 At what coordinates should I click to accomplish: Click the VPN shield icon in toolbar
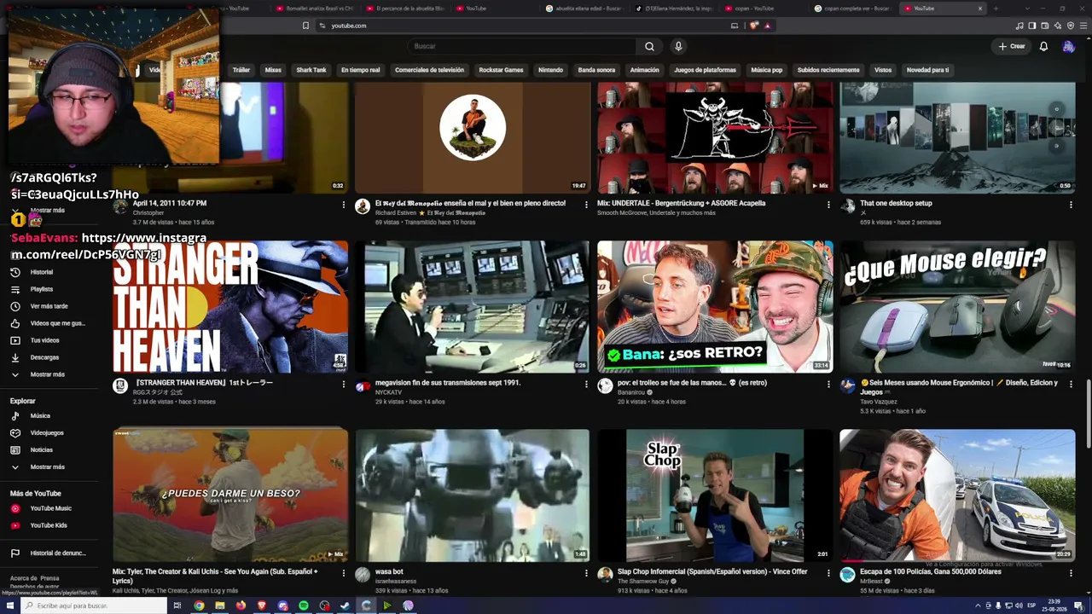pos(1071,26)
